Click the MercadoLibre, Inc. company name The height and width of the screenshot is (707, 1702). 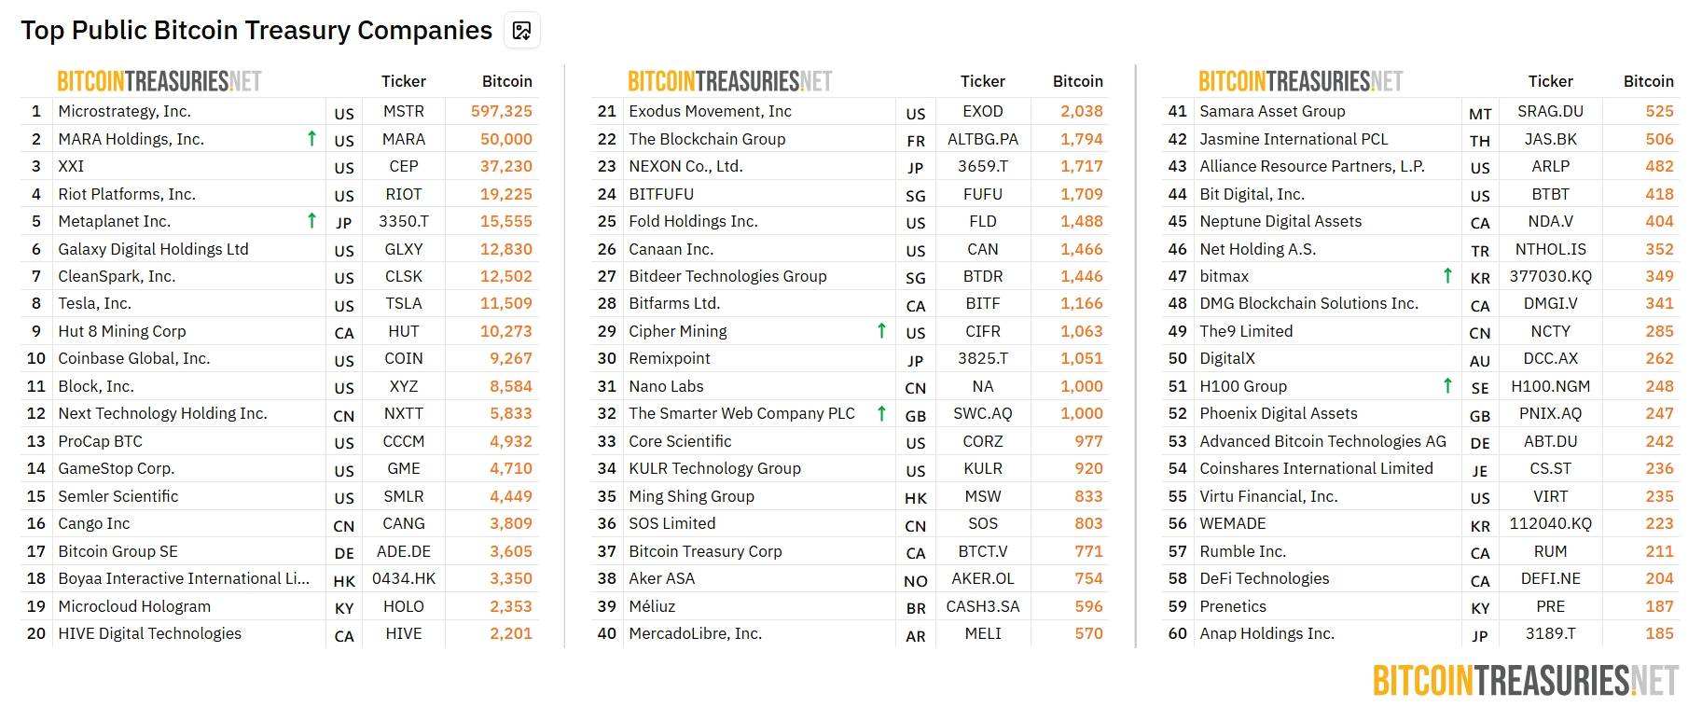point(695,633)
